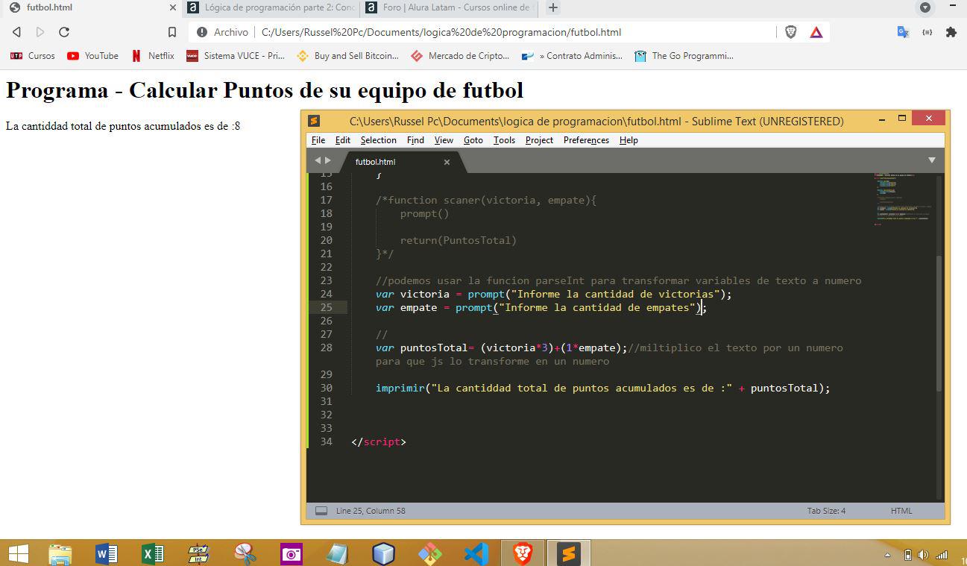The width and height of the screenshot is (967, 566).
Task: Launch Word from the taskbar
Action: pyautogui.click(x=107, y=553)
